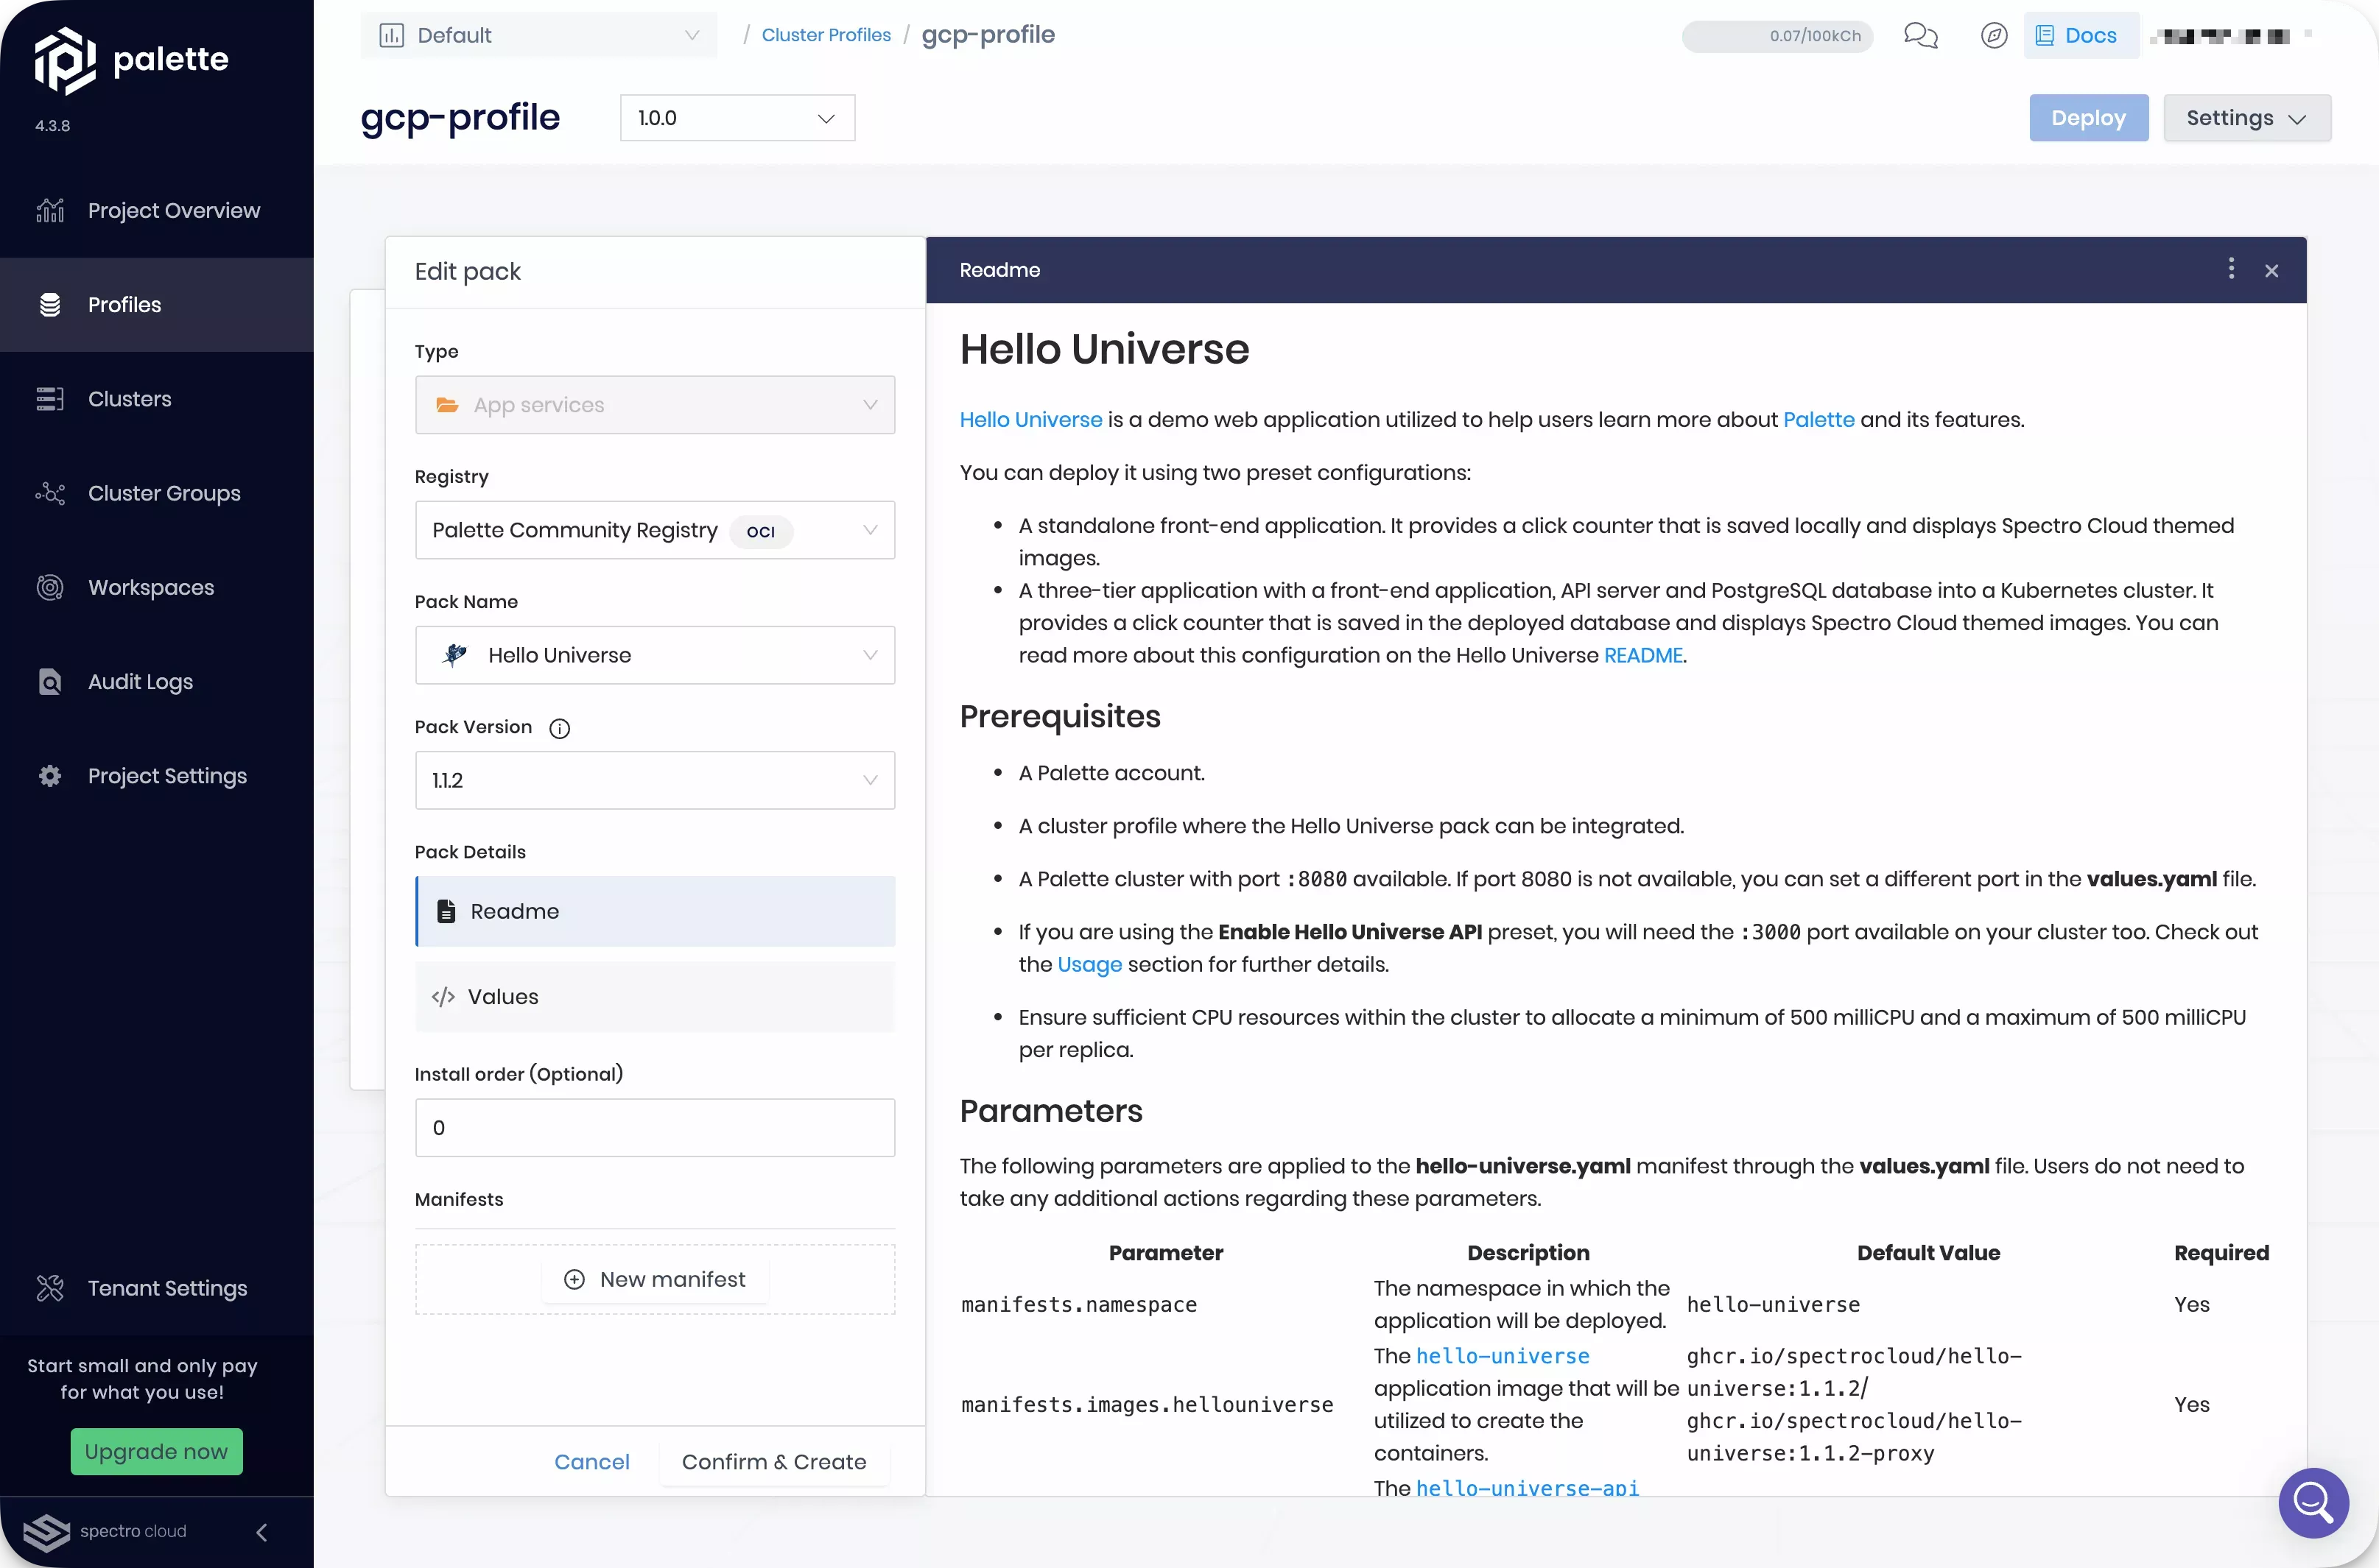Open Audit Logs page
The width and height of the screenshot is (2379, 1568).
157,681
